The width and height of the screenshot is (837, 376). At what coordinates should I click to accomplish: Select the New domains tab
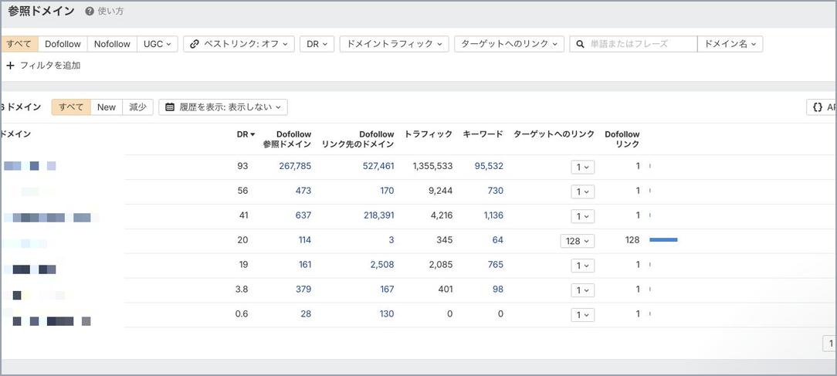(107, 107)
